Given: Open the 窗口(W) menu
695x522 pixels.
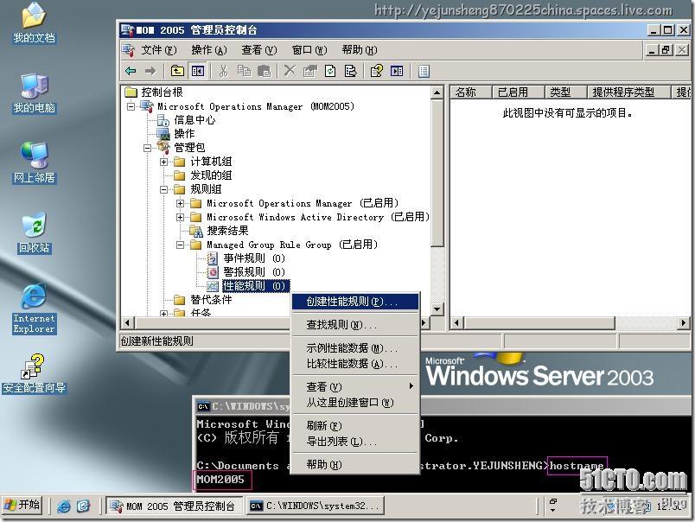Looking at the screenshot, I should point(309,50).
